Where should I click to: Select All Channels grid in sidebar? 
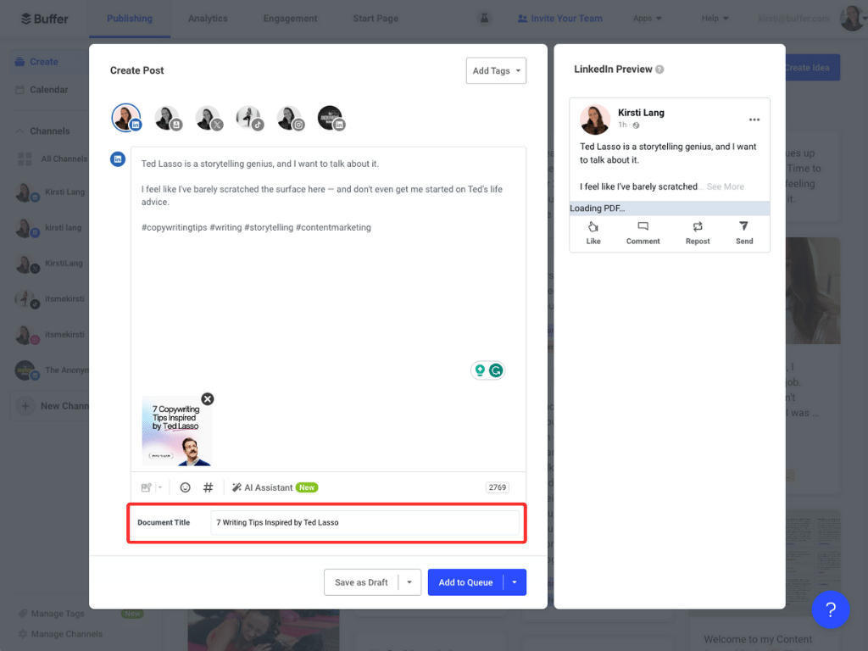pyautogui.click(x=25, y=159)
